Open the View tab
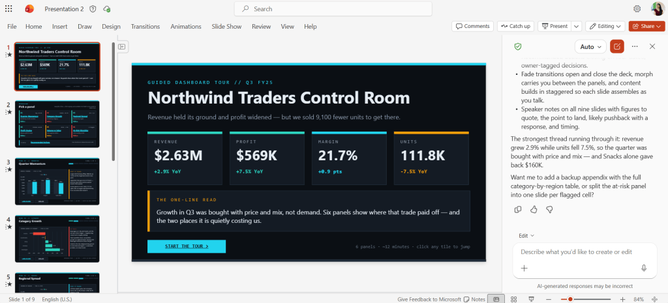668x303 pixels. (x=288, y=26)
